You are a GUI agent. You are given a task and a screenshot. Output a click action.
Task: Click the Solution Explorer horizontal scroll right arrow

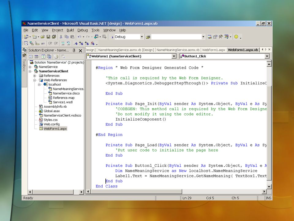(x=81, y=192)
